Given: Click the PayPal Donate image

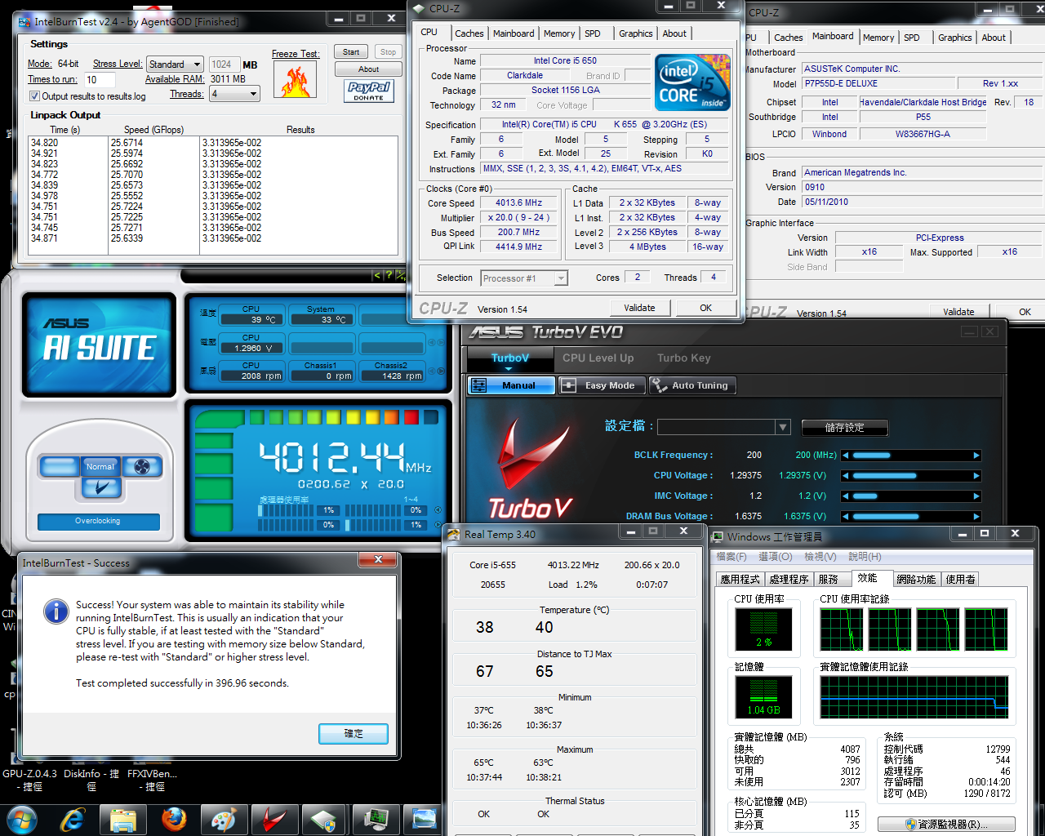Looking at the screenshot, I should coord(369,91).
